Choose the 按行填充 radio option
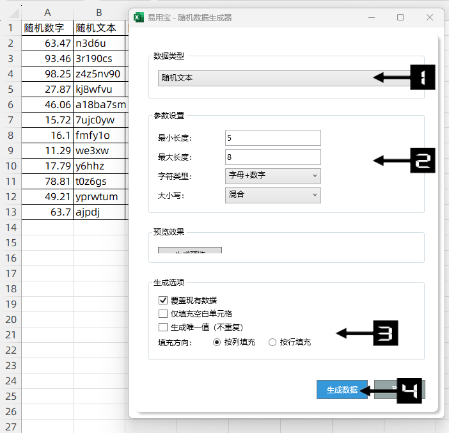 [272, 342]
